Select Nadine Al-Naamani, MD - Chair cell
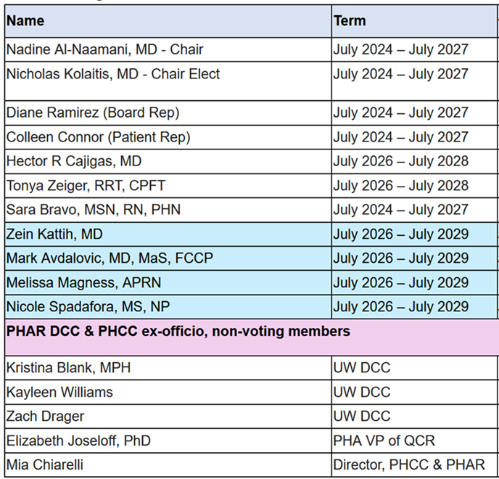 pos(168,49)
